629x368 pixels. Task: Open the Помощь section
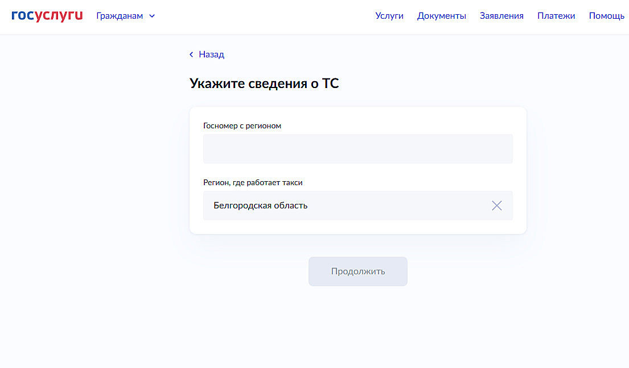tap(607, 15)
